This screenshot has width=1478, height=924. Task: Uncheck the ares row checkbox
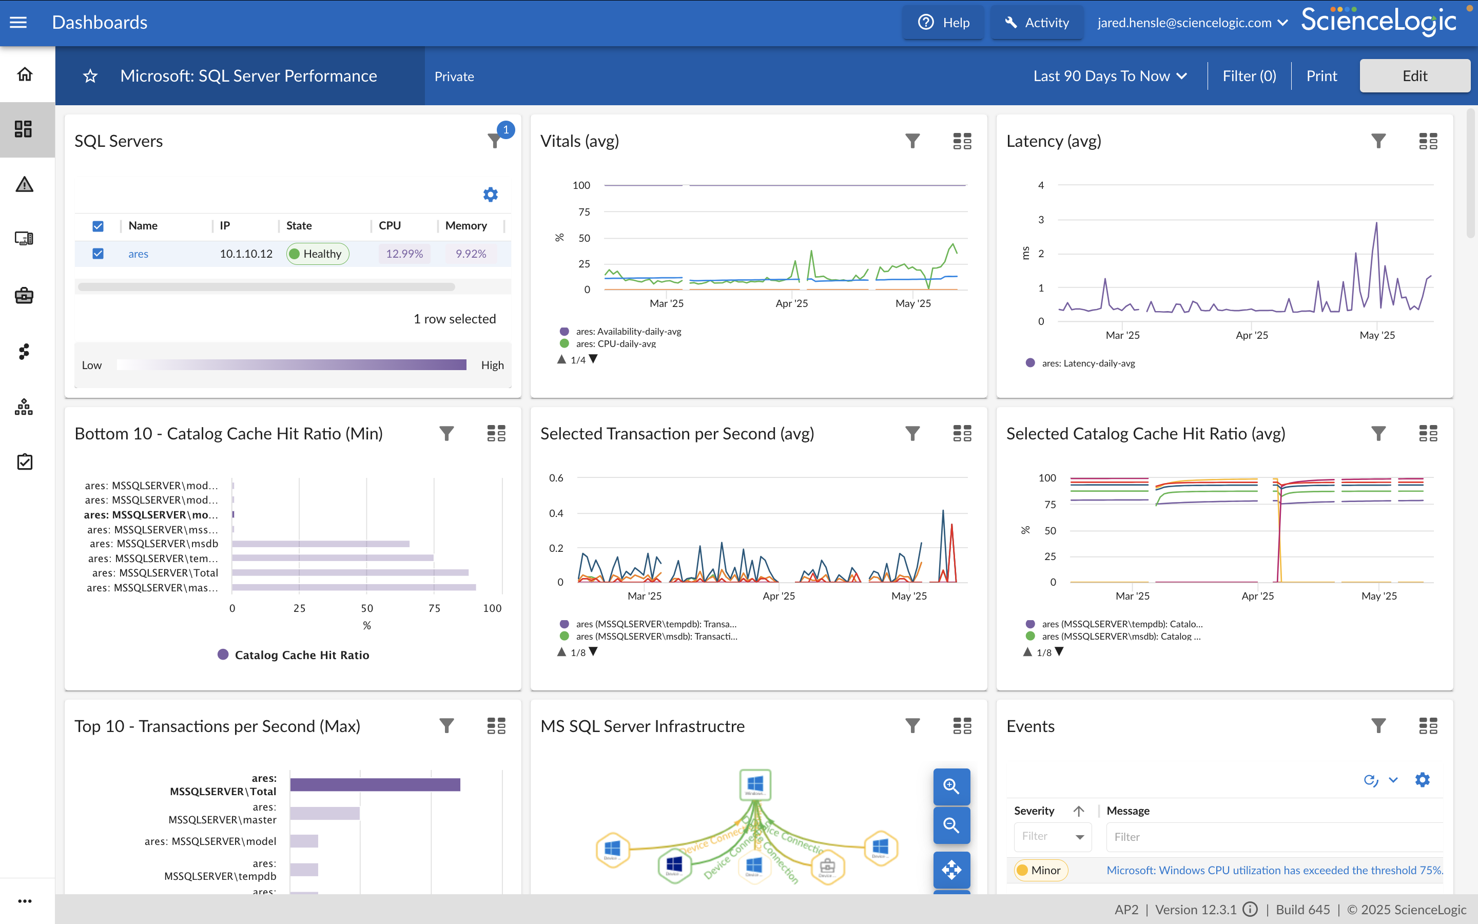tap(98, 254)
